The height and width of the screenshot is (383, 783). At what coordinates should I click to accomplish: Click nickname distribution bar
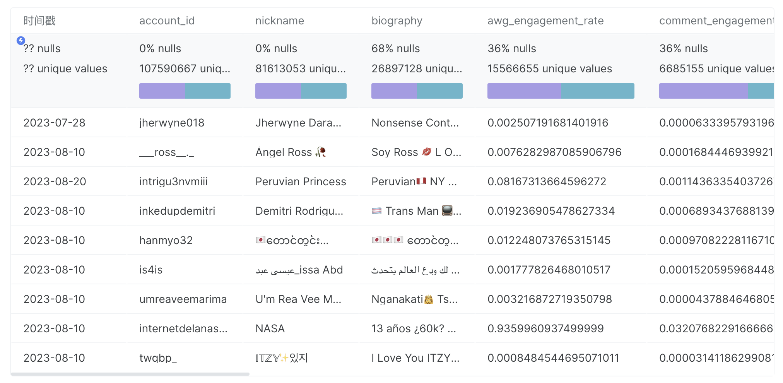point(301,91)
